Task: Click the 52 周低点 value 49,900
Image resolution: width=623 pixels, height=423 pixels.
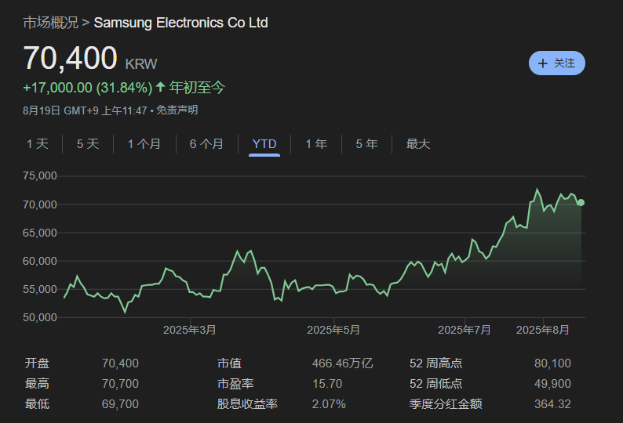Action: click(x=552, y=384)
